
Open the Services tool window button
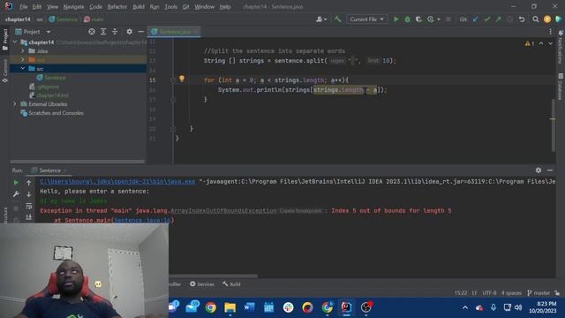(x=202, y=284)
